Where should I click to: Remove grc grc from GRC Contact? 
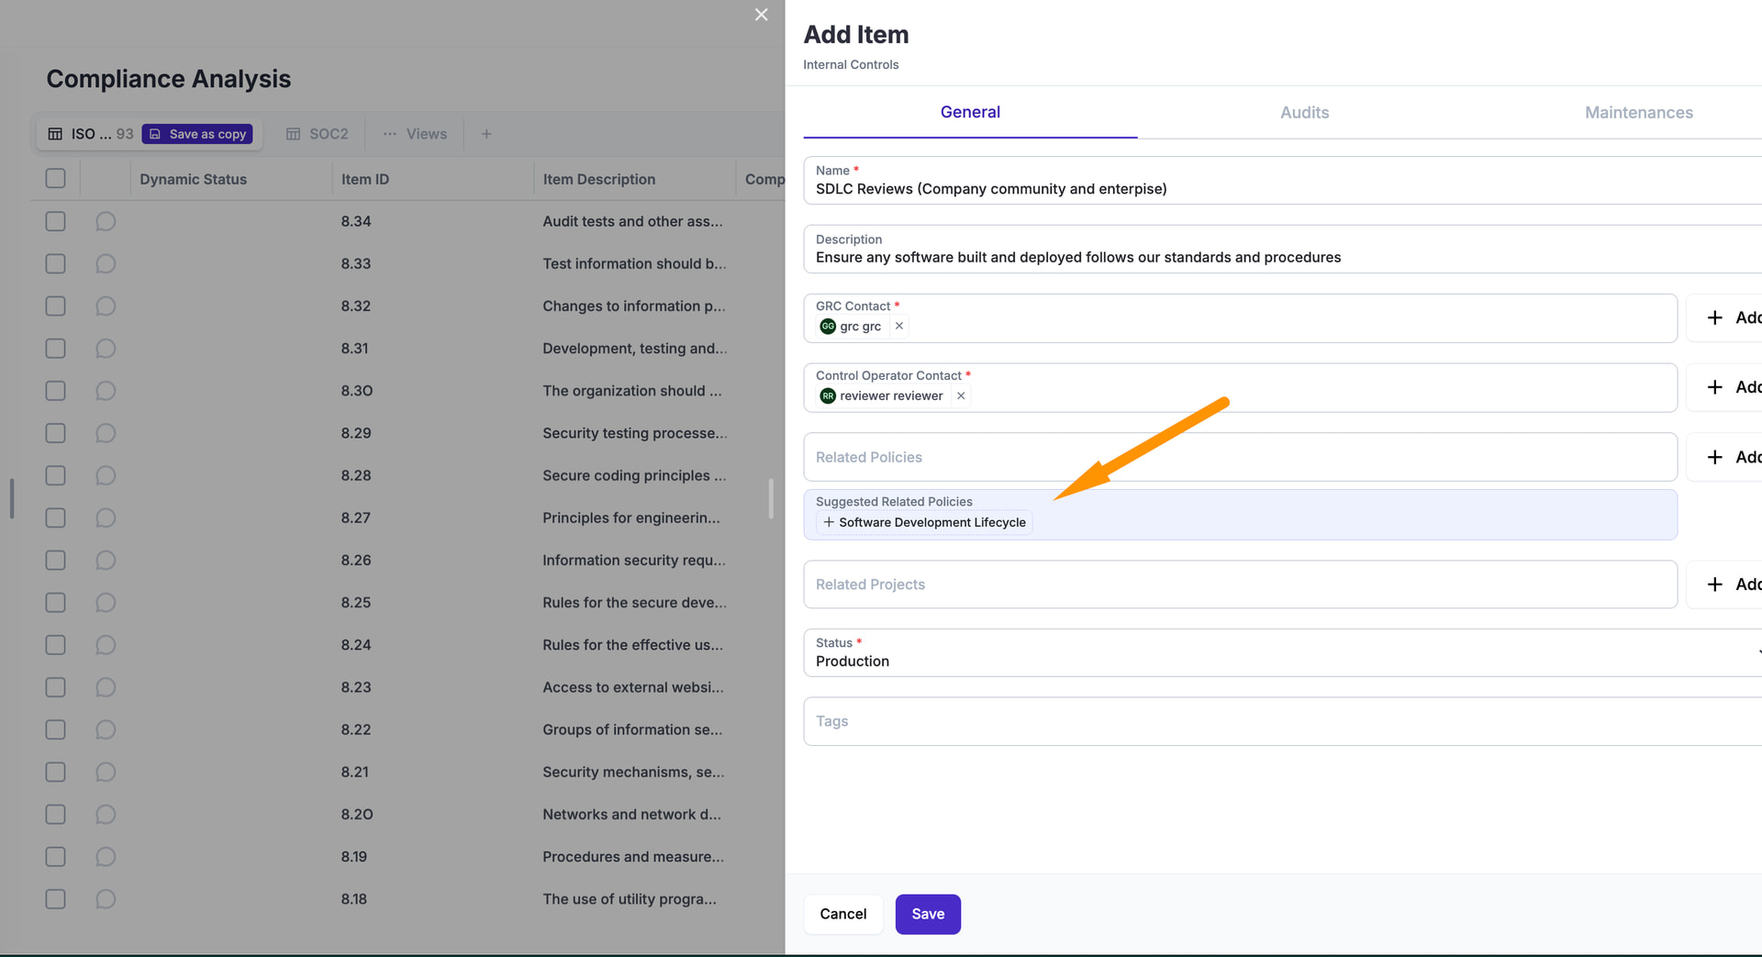pos(899,326)
